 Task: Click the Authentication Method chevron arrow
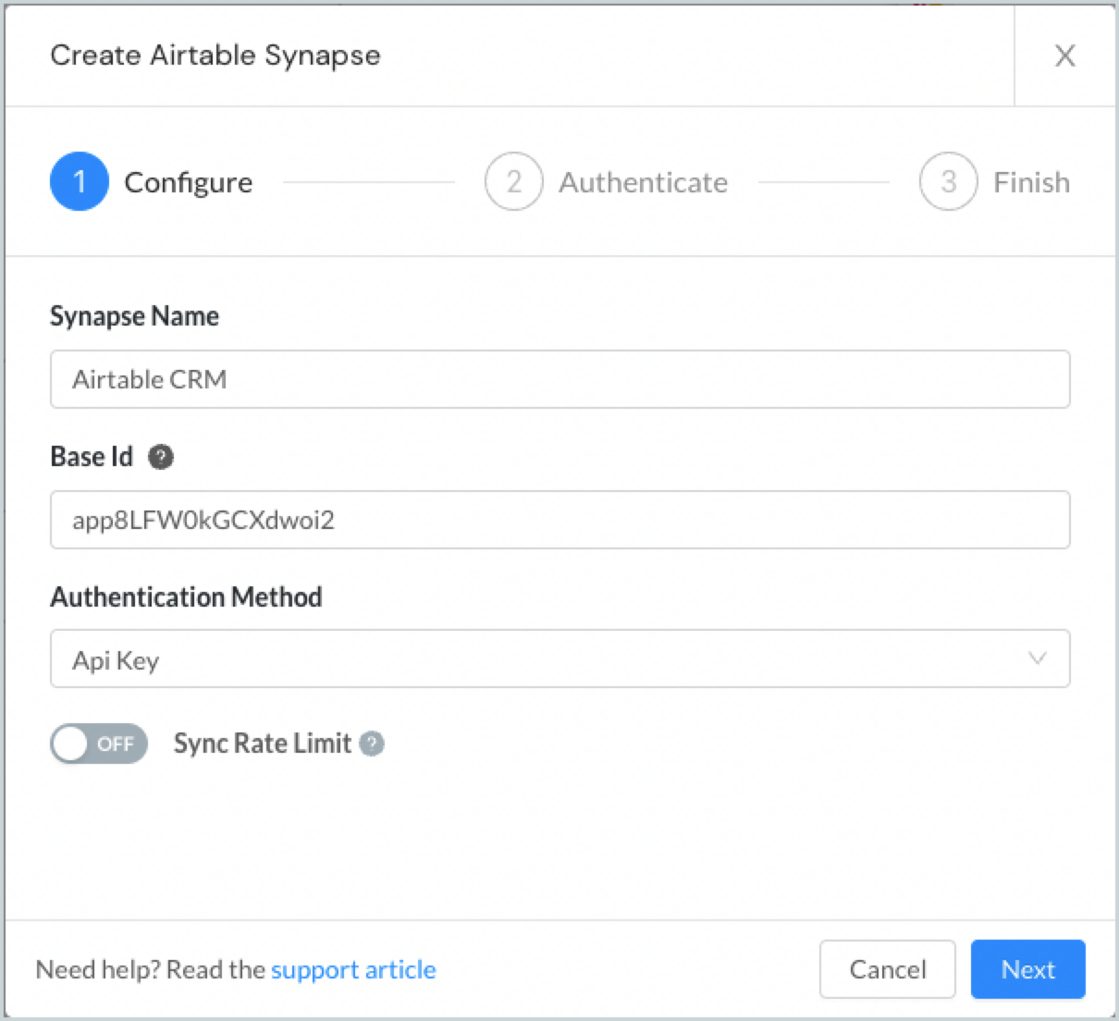[x=1036, y=658]
